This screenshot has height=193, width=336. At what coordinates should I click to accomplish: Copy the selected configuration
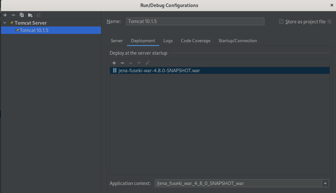(x=22, y=15)
